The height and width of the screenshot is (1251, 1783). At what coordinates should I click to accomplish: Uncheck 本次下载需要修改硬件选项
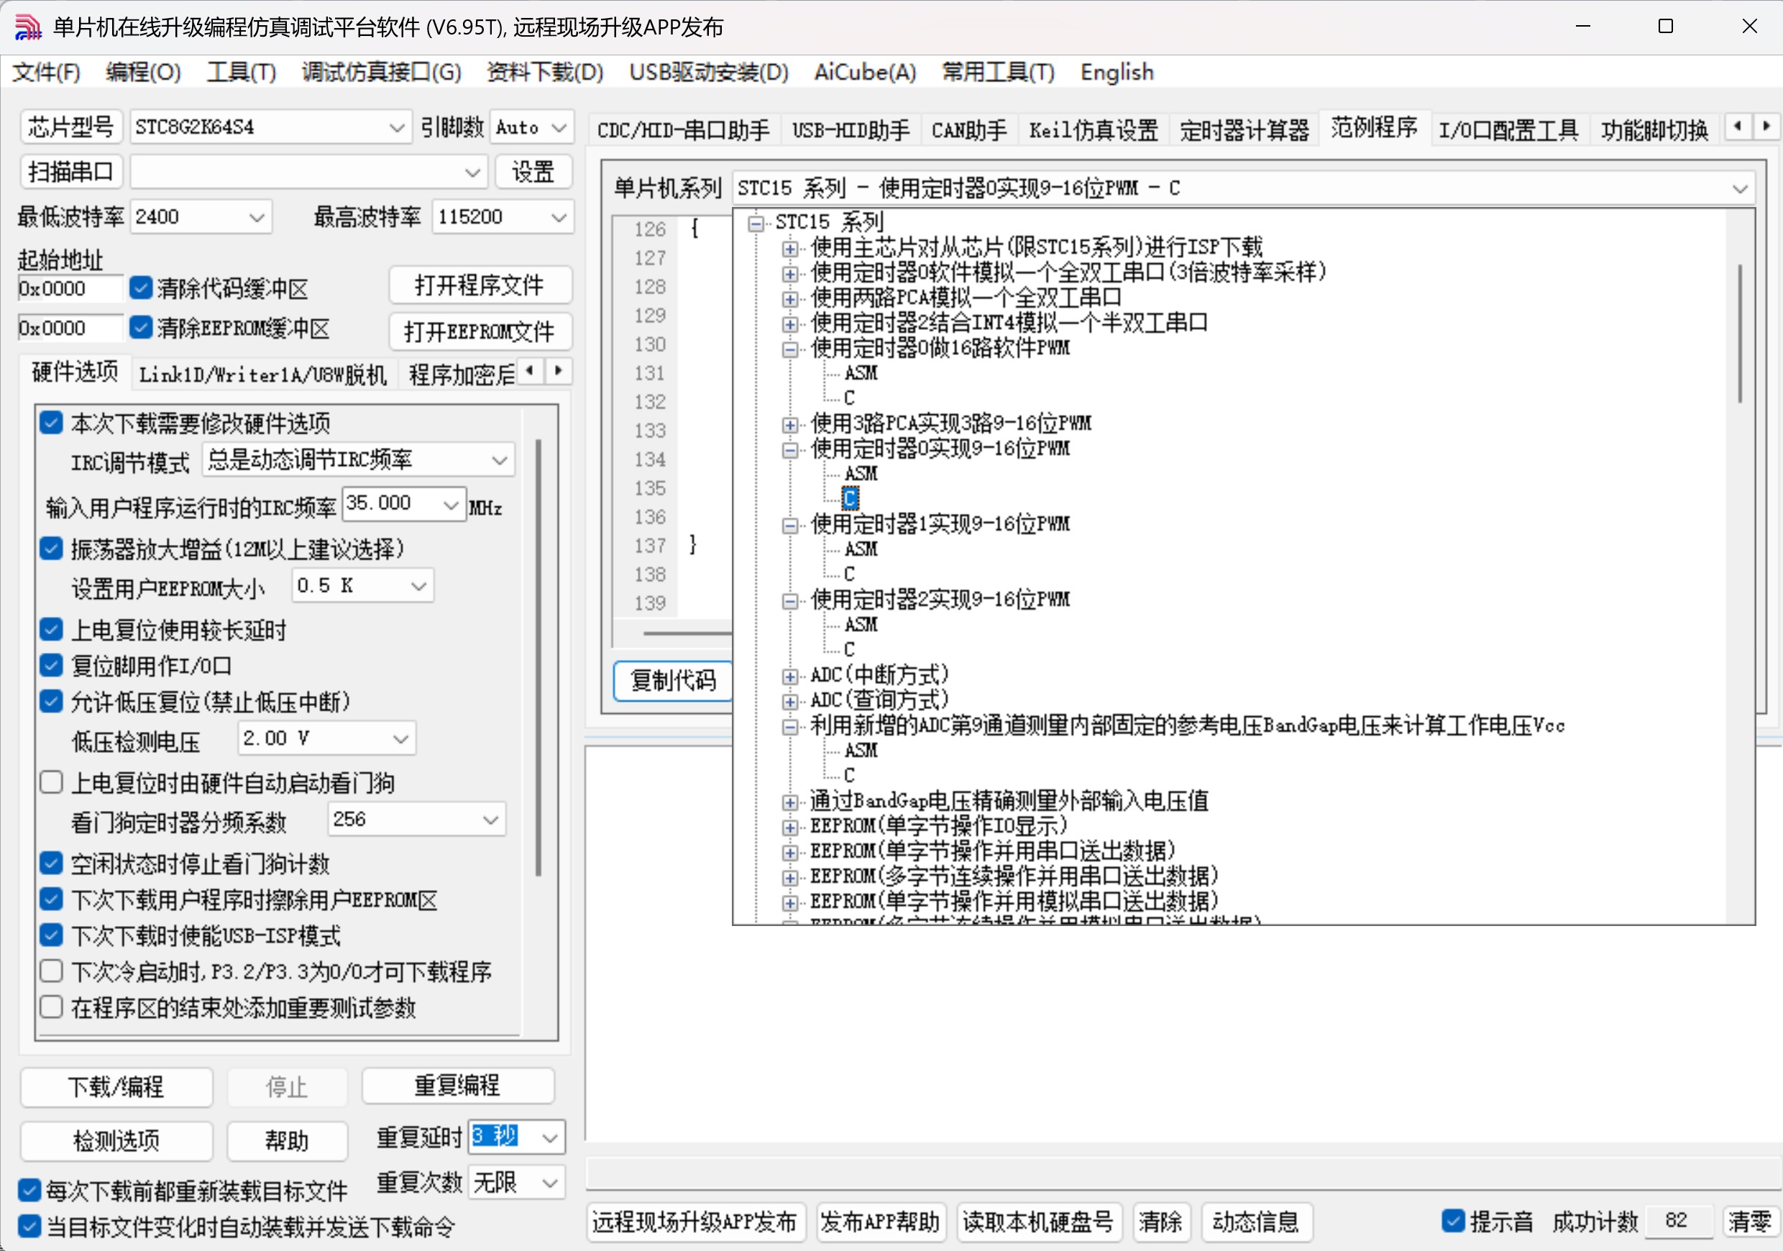pyautogui.click(x=51, y=423)
